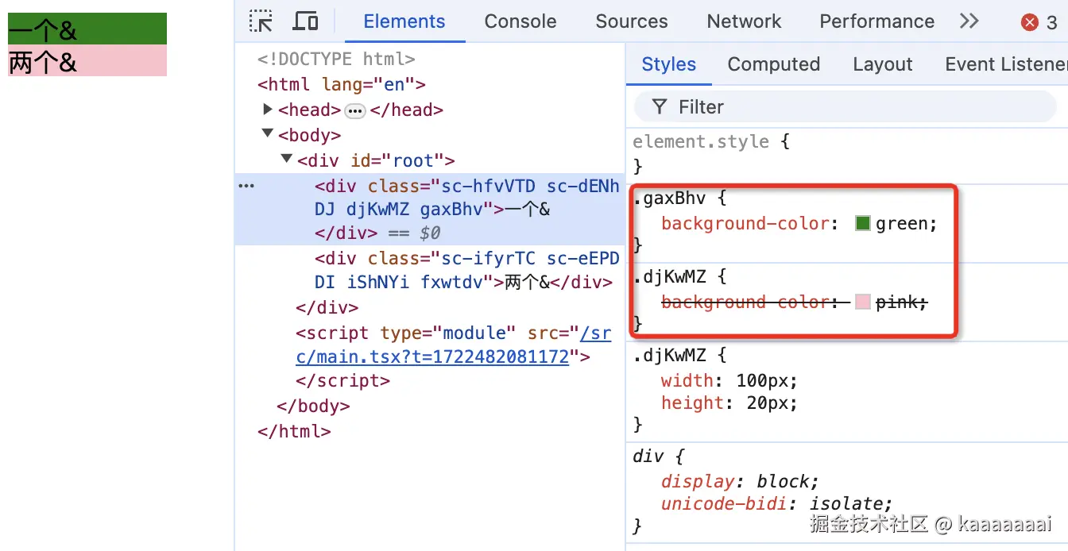
Task: Collapse the div id root node
Action: [x=286, y=159]
